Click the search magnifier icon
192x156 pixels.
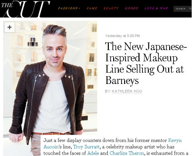[x=190, y=9]
